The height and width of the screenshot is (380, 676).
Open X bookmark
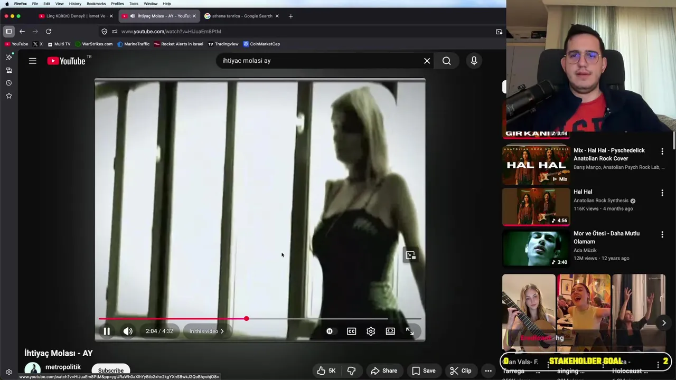tap(37, 44)
